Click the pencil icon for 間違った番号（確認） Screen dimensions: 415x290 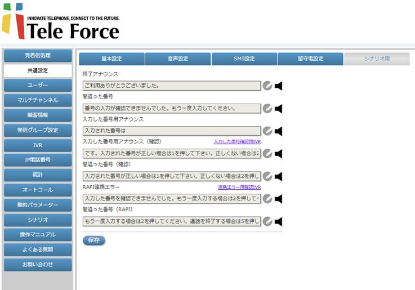click(267, 176)
